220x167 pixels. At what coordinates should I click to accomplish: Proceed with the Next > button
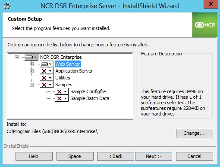click(154, 156)
